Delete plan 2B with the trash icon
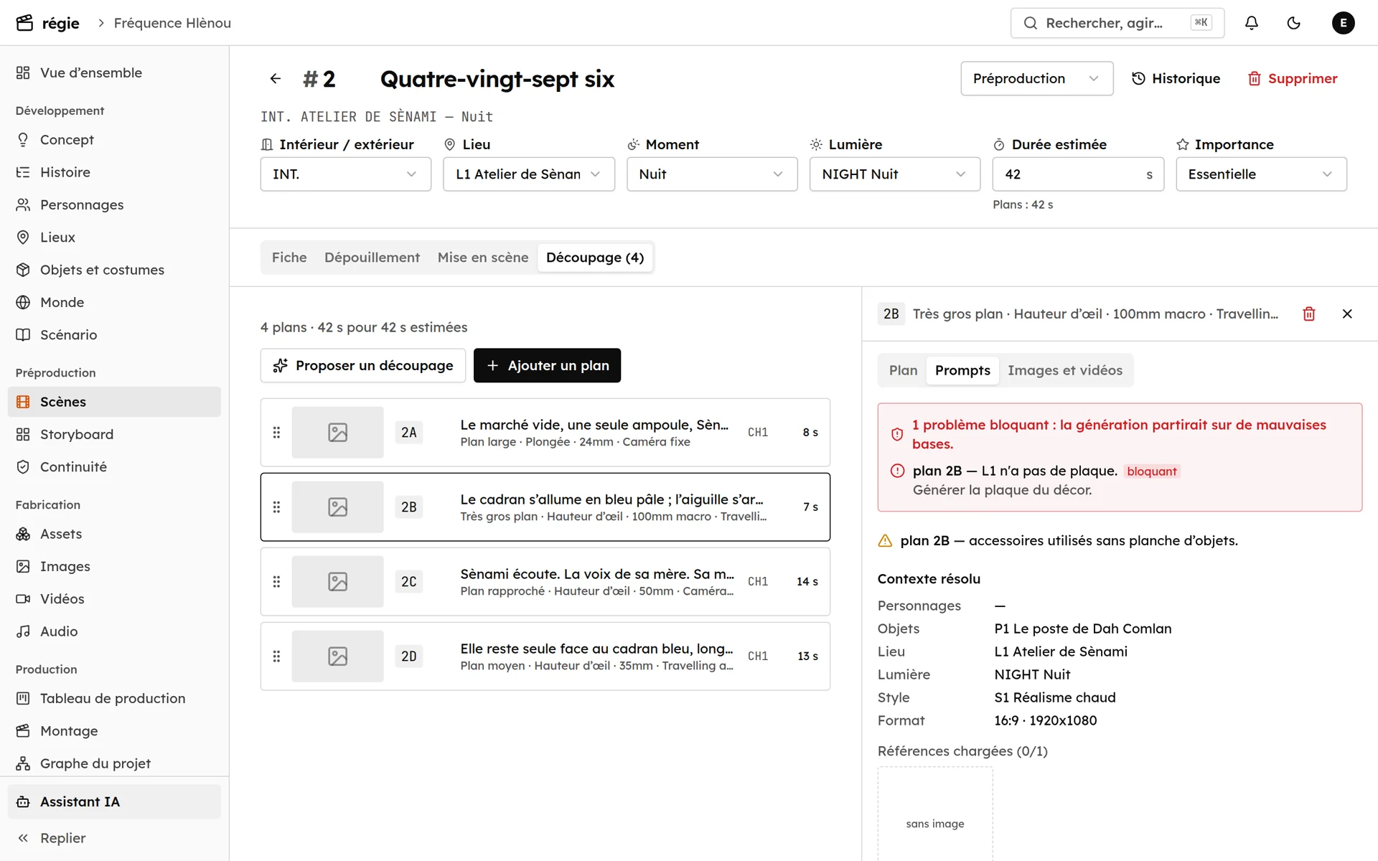The width and height of the screenshot is (1378, 861). pos(1309,314)
